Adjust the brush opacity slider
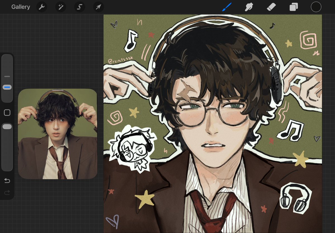Viewport: 335px width, 233px height. pos(7,147)
